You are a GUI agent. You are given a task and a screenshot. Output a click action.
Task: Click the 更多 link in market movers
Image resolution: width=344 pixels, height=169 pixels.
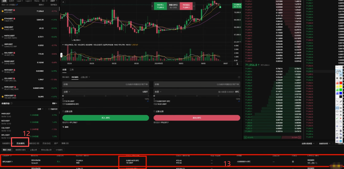point(54,103)
